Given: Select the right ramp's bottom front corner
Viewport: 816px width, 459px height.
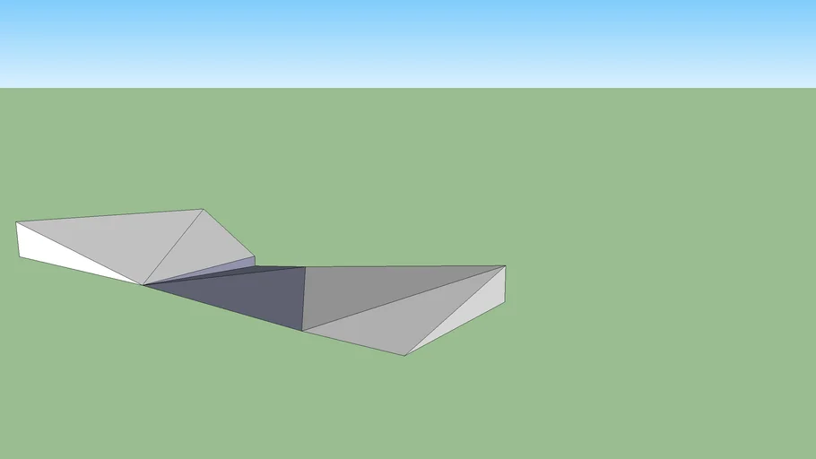Looking at the screenshot, I should coord(405,355).
